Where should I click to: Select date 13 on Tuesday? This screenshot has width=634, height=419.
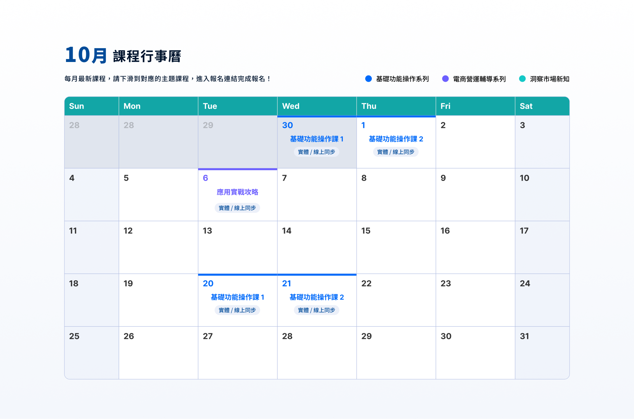(207, 231)
